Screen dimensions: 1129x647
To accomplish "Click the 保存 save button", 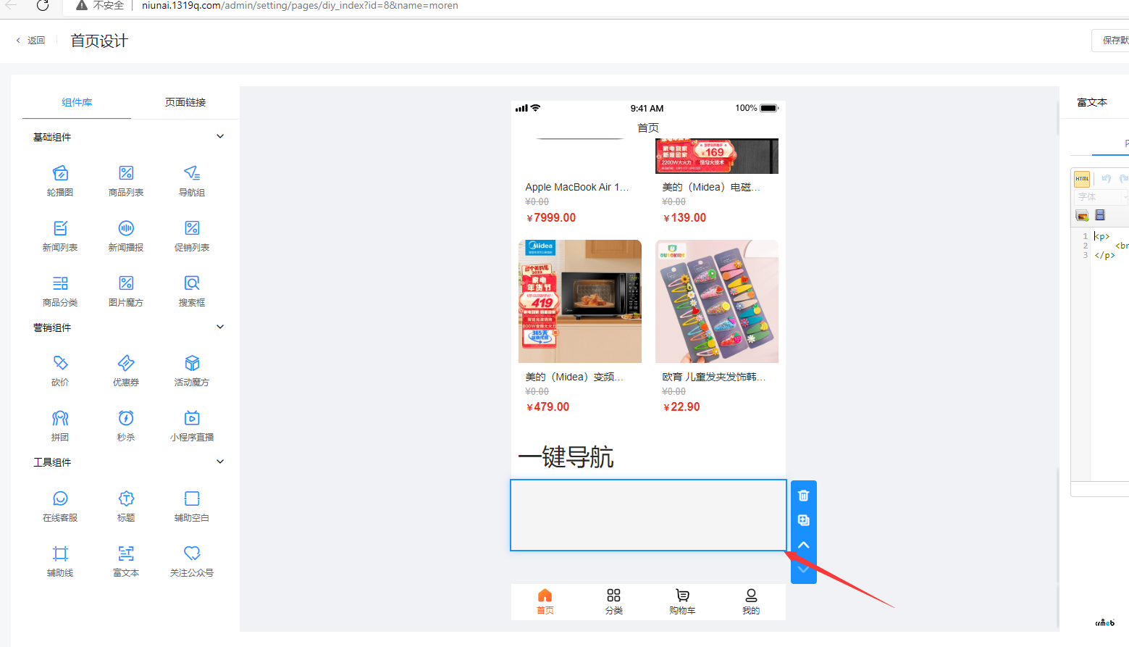I will click(1111, 41).
